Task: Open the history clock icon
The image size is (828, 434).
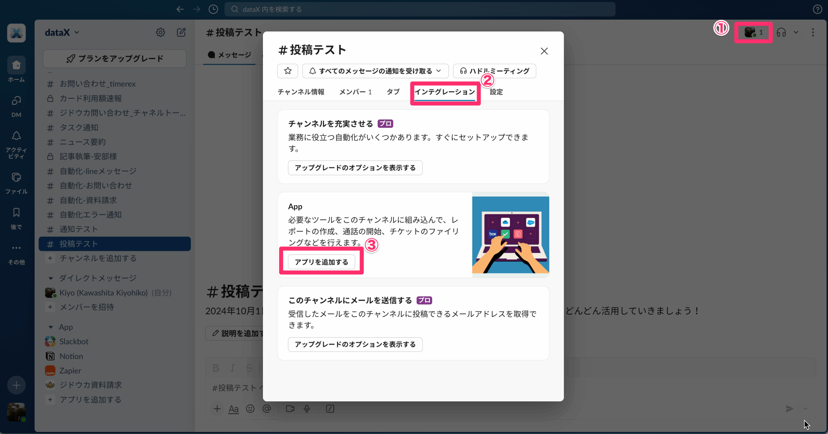Action: [x=213, y=9]
